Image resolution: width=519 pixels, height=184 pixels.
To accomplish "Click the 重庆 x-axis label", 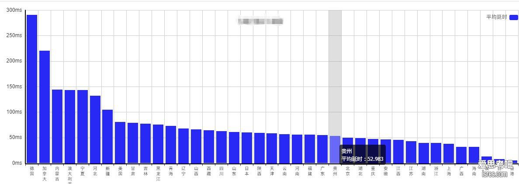I will pos(373,171).
